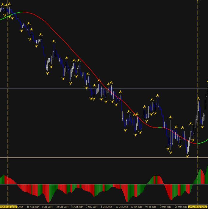Click the 9 Feb 2015 axis label

(x=151, y=207)
